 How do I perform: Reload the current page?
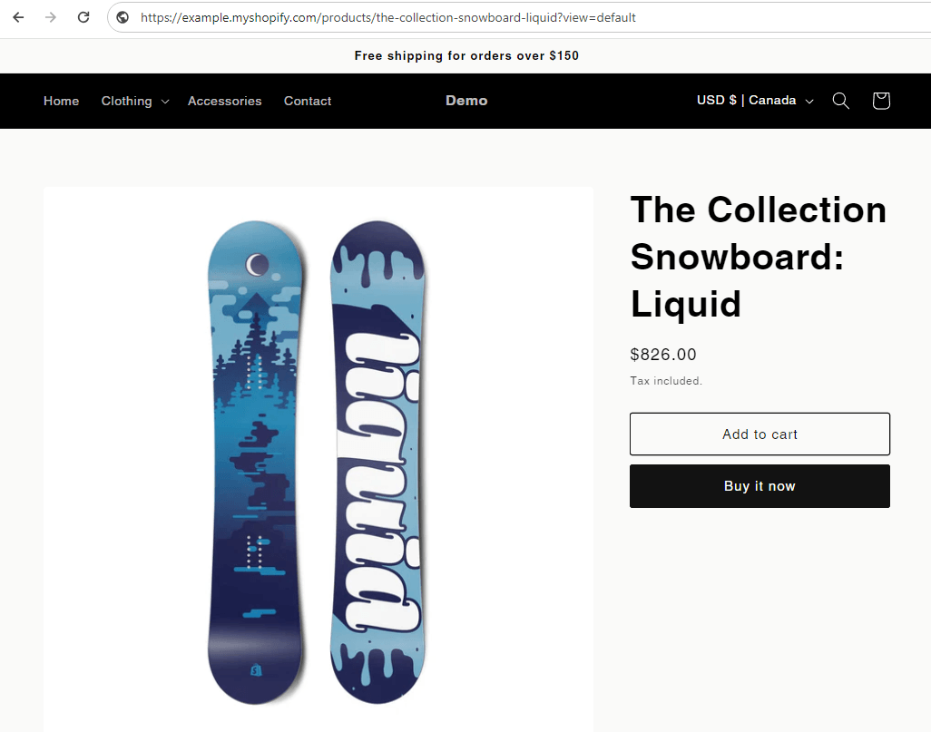coord(83,17)
